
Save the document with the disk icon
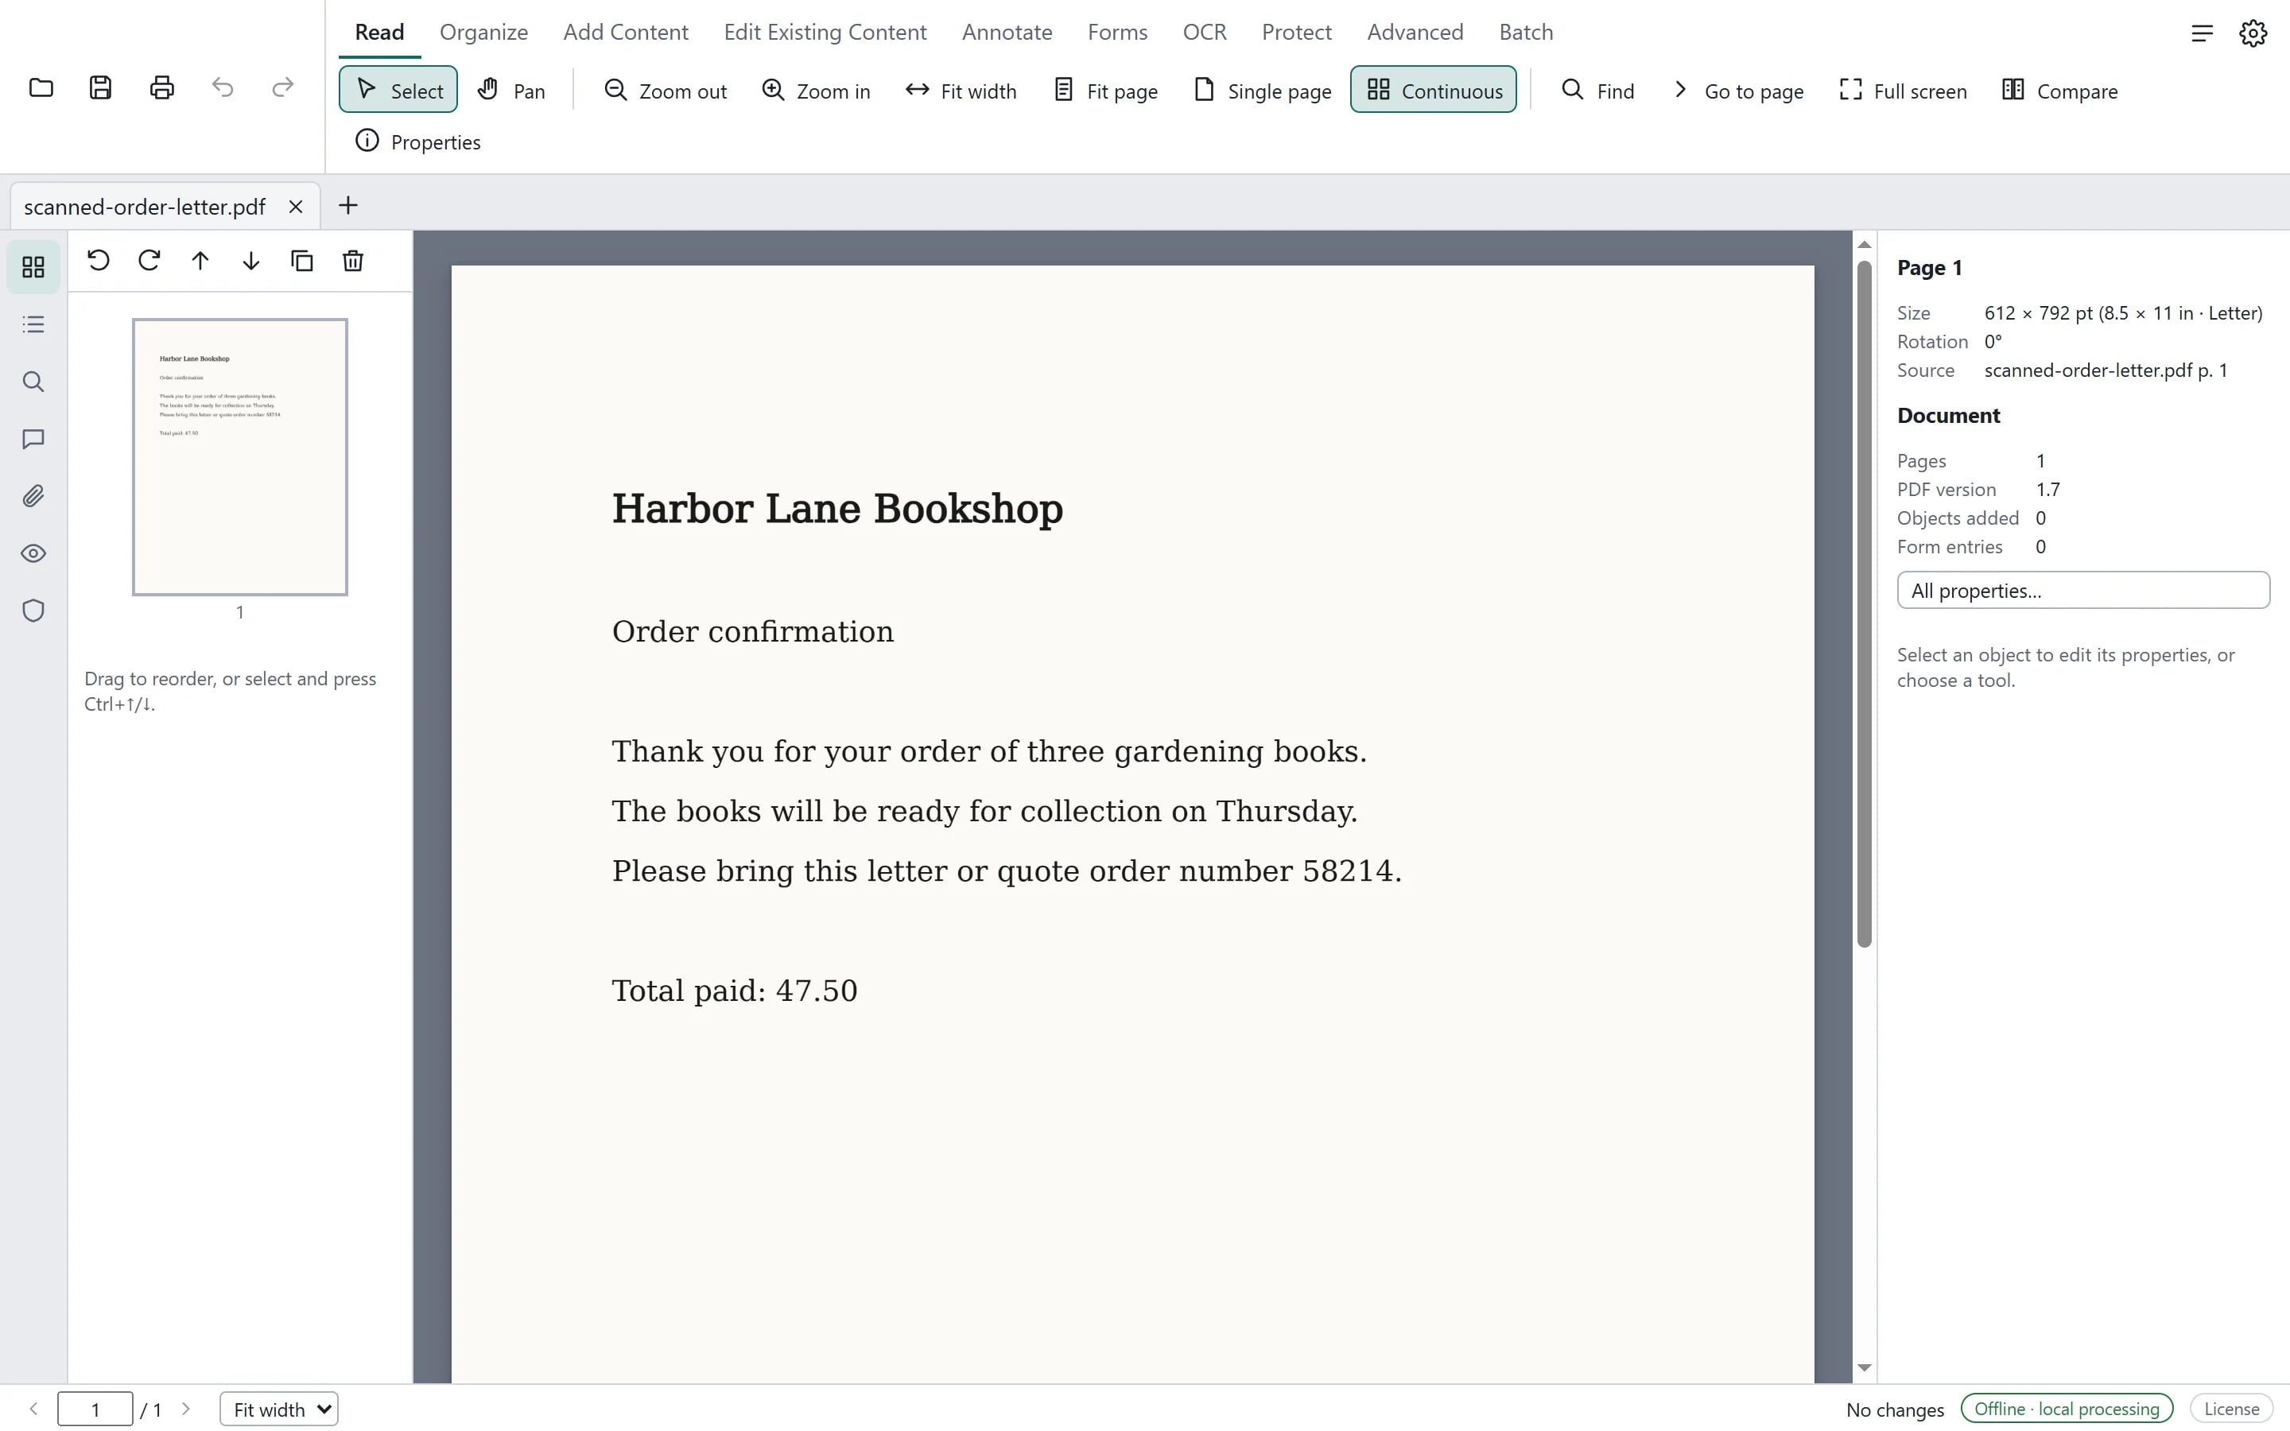(100, 88)
